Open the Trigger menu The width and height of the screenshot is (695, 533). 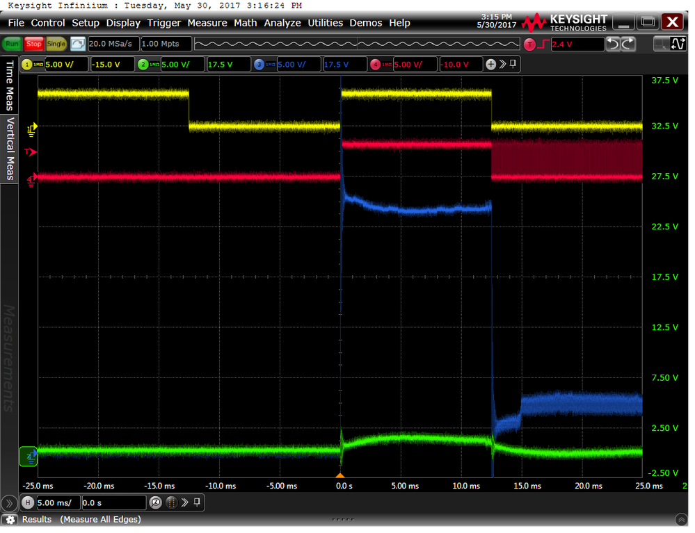(x=164, y=23)
